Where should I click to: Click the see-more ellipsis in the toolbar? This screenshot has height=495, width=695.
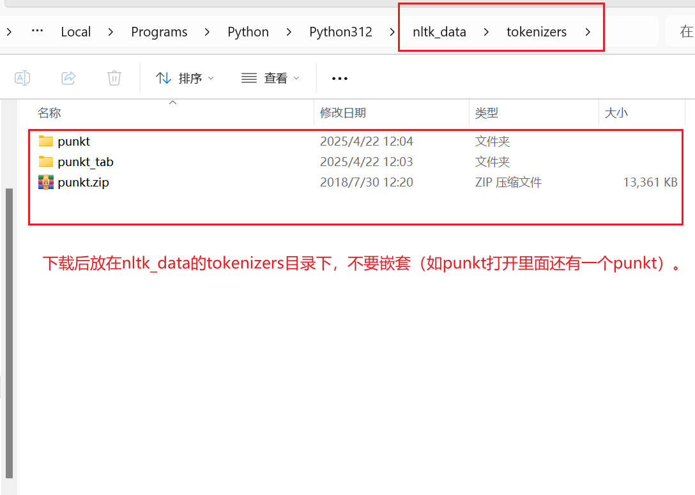[x=339, y=77]
